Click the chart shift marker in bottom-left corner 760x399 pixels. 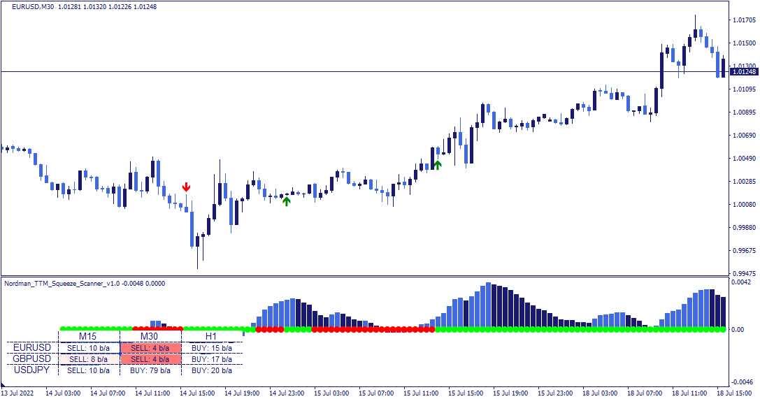click(x=3, y=384)
